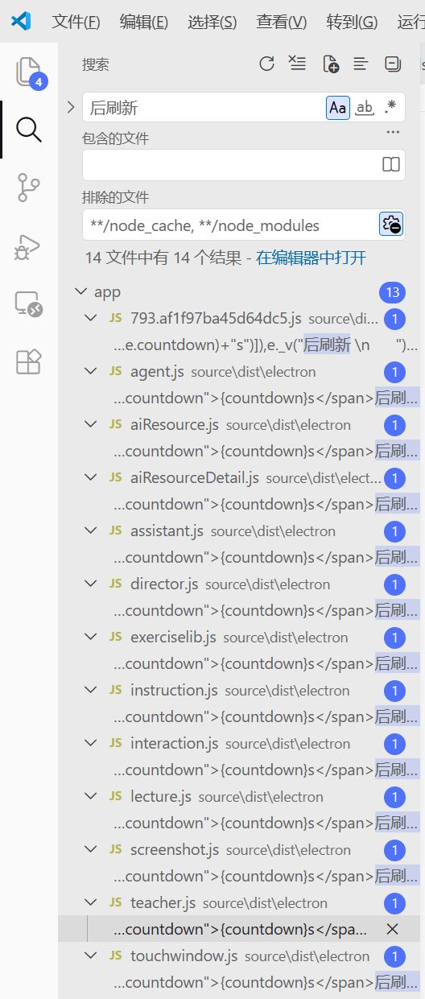Open a new search editor

tap(330, 64)
